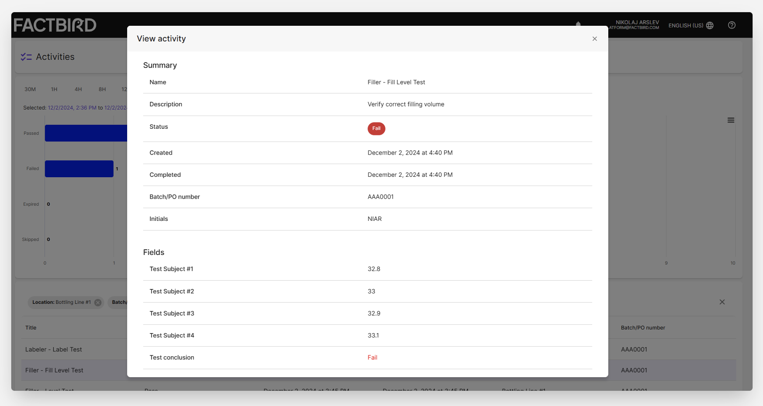Open the notifications bell icon
Image resolution: width=763 pixels, height=406 pixels.
578,24
